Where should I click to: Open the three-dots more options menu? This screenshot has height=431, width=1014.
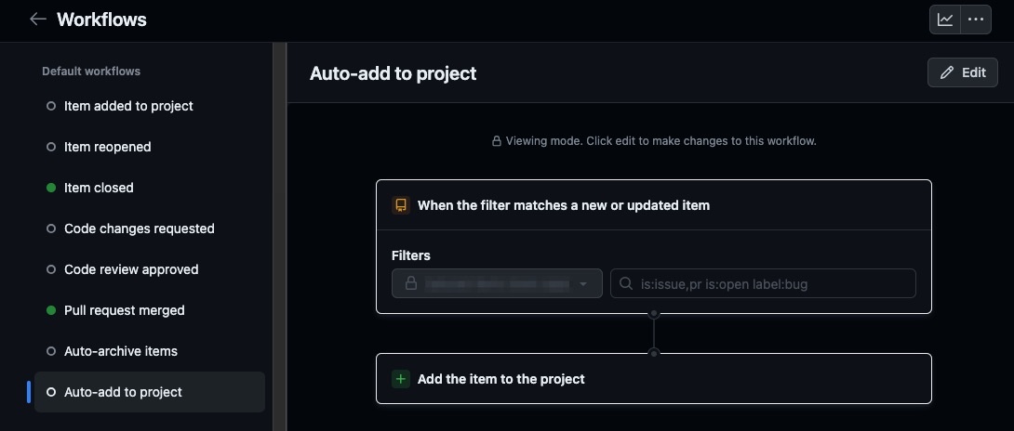(976, 20)
